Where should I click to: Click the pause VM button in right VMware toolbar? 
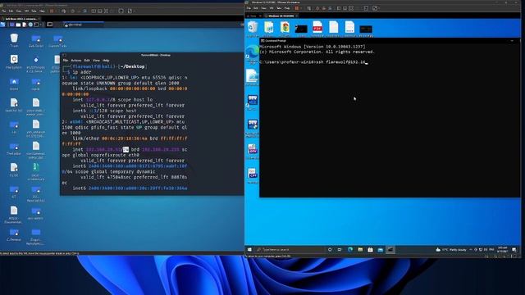coord(297,8)
